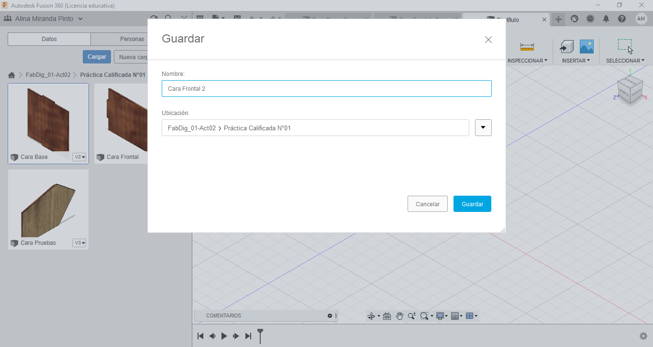The image size is (653, 347).
Task: Open the job status clock icon
Action: pos(590,19)
